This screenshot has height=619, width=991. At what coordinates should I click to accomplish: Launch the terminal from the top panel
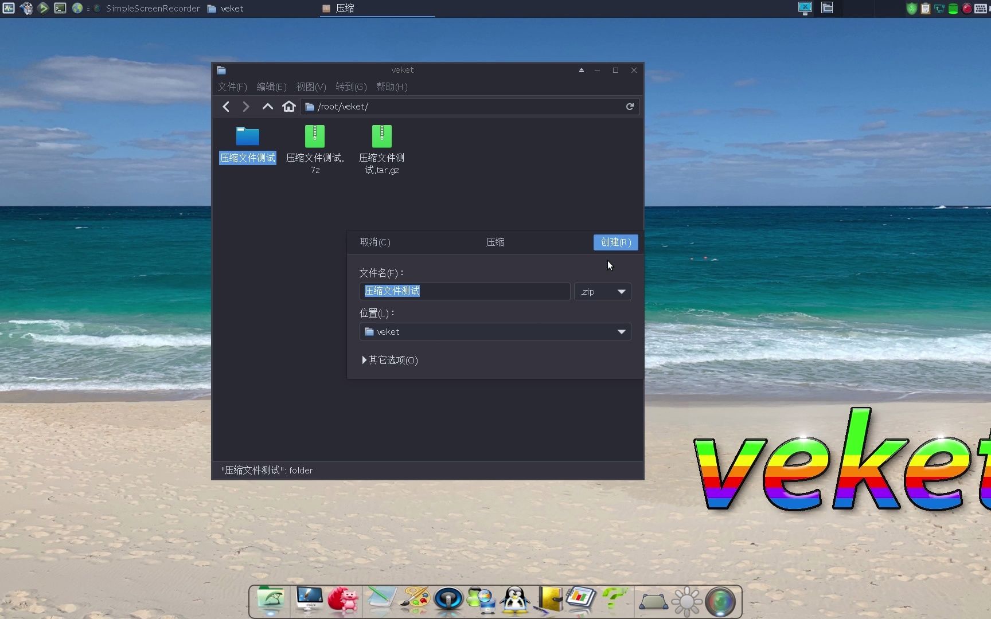pyautogui.click(x=60, y=8)
